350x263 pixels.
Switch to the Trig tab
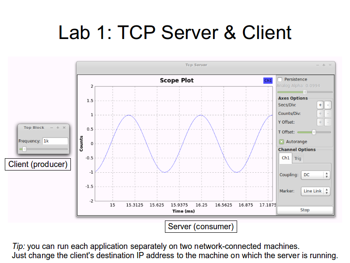coord(297,158)
